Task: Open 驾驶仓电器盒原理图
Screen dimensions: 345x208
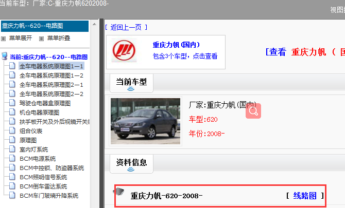Action: pos(45,103)
